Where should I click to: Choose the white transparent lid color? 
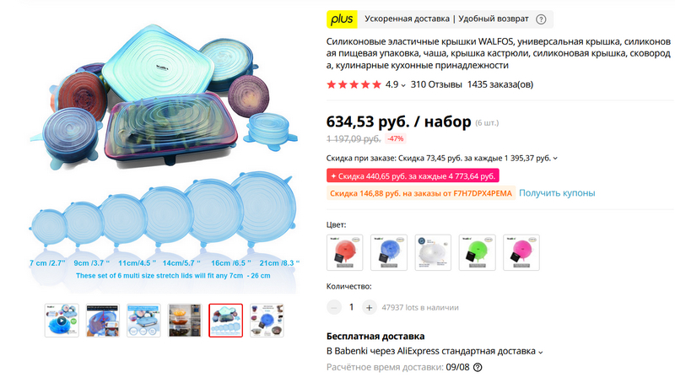(433, 252)
